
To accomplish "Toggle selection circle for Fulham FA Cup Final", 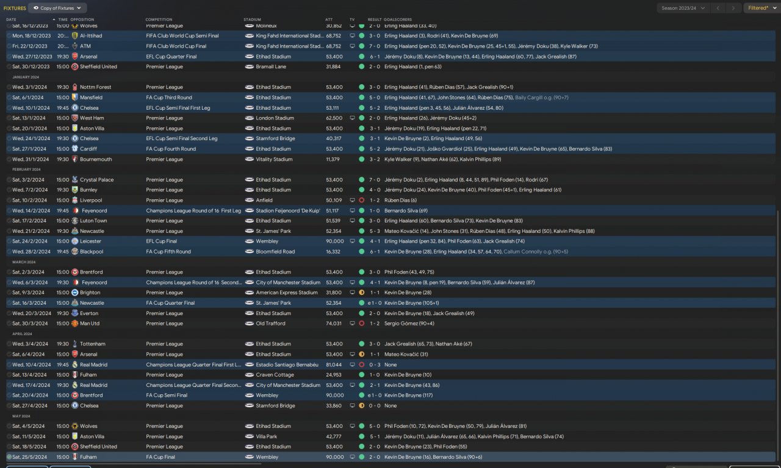I will [9, 457].
